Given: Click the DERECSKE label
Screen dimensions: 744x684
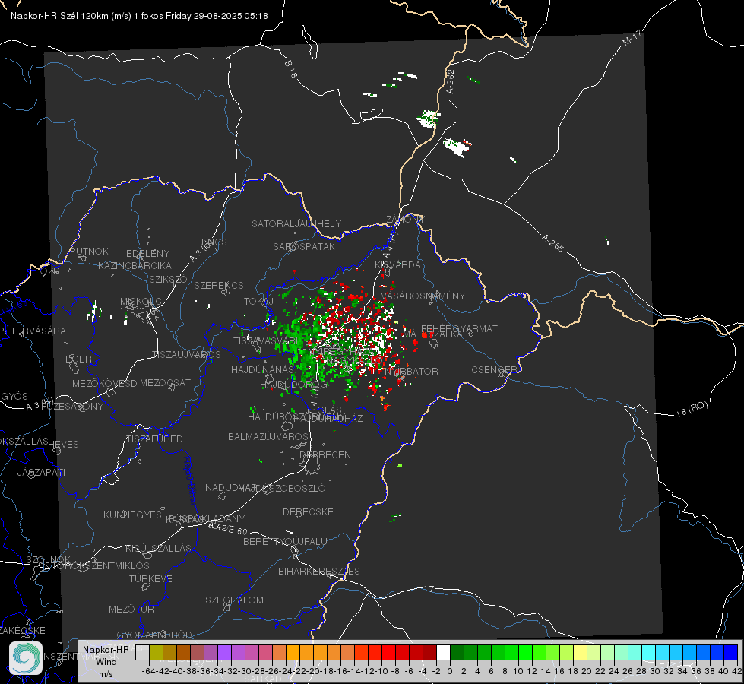Looking at the screenshot, I should click(308, 512).
